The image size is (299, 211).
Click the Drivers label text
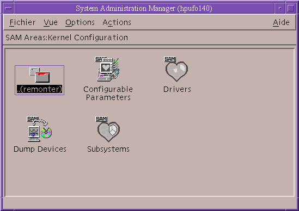click(x=177, y=89)
